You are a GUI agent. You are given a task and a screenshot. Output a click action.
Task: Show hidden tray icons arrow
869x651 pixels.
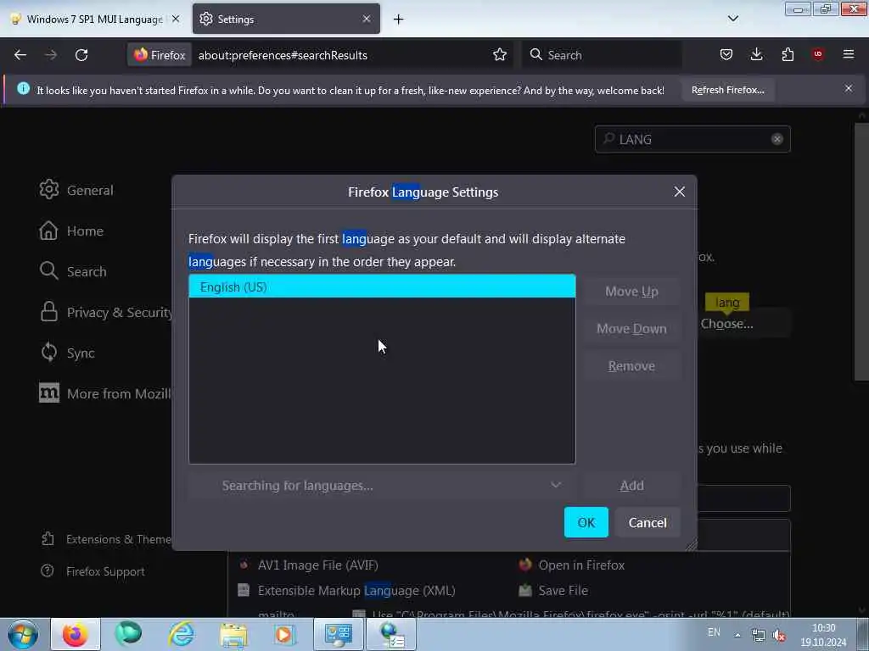tap(737, 635)
